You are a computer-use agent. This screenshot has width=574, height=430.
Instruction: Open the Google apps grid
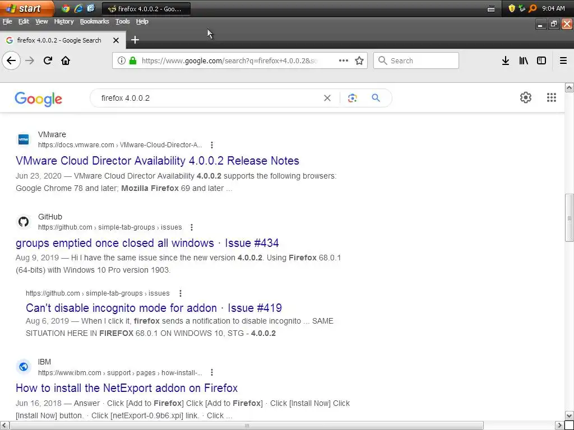(x=552, y=97)
